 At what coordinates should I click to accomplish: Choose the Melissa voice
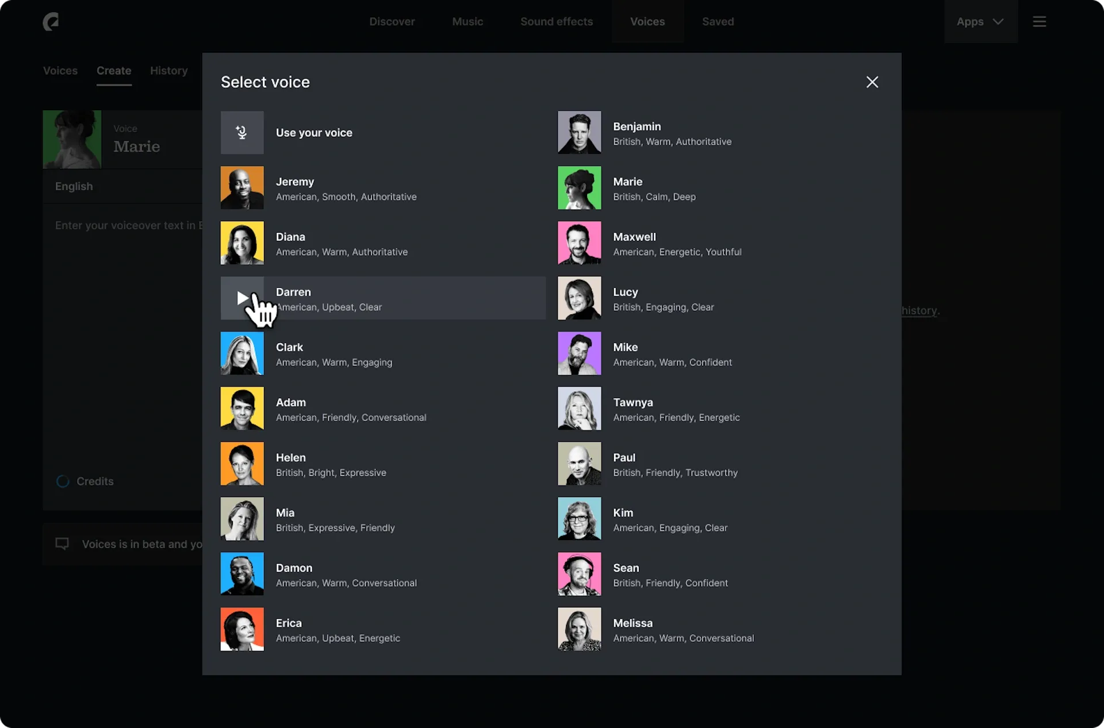tap(661, 629)
